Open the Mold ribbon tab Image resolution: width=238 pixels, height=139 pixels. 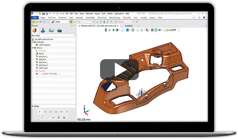(x=160, y=18)
